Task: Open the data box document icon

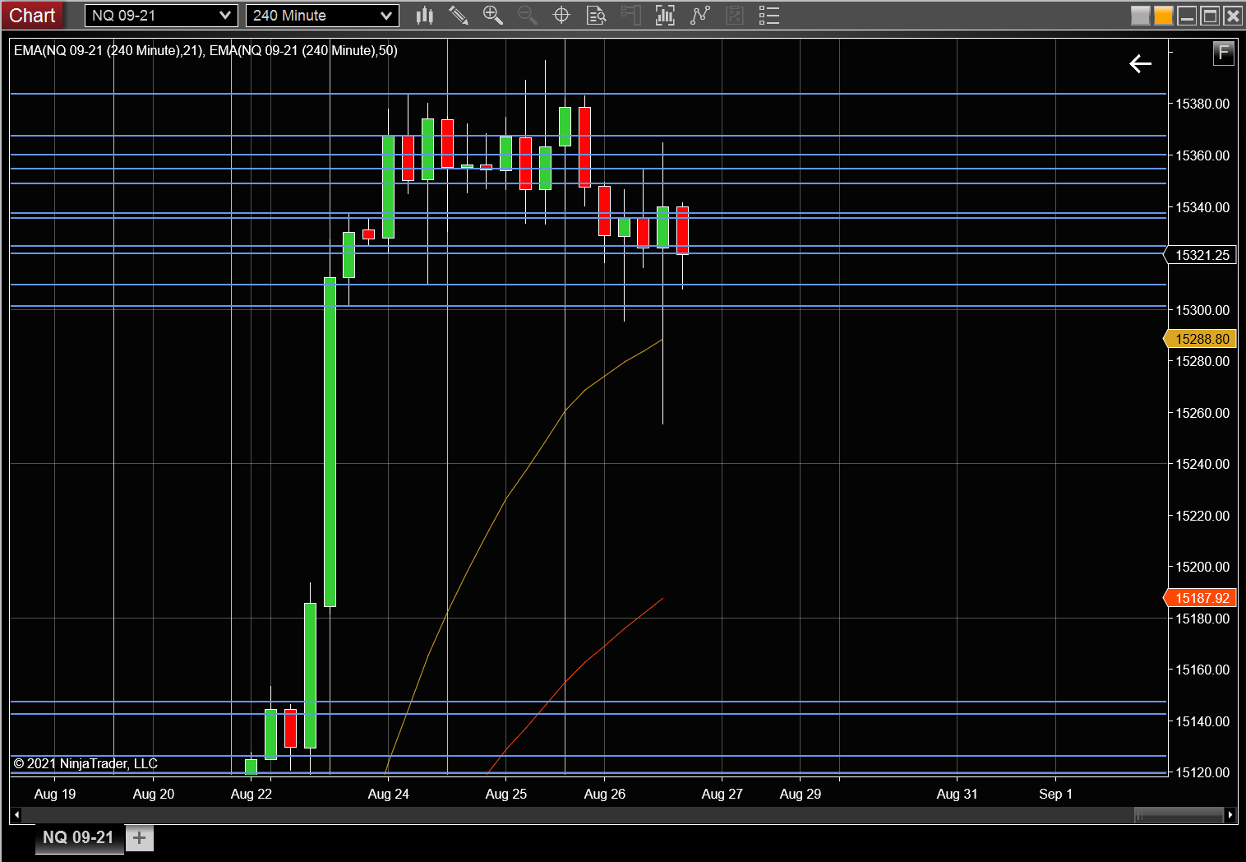Action: 596,16
